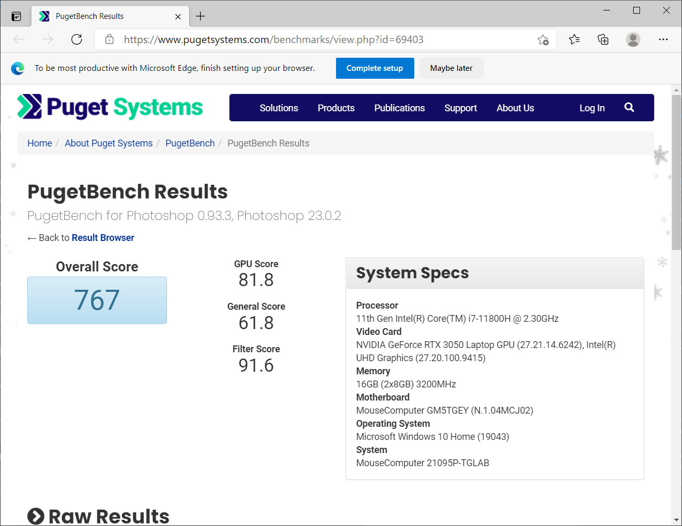Click the Puget Systems logo
Viewport: 682px width, 526px height.
click(x=110, y=107)
